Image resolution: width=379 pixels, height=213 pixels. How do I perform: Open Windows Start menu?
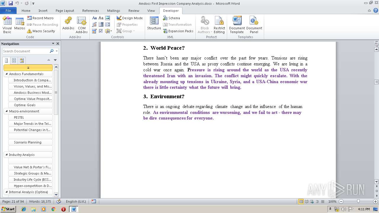point(8,209)
